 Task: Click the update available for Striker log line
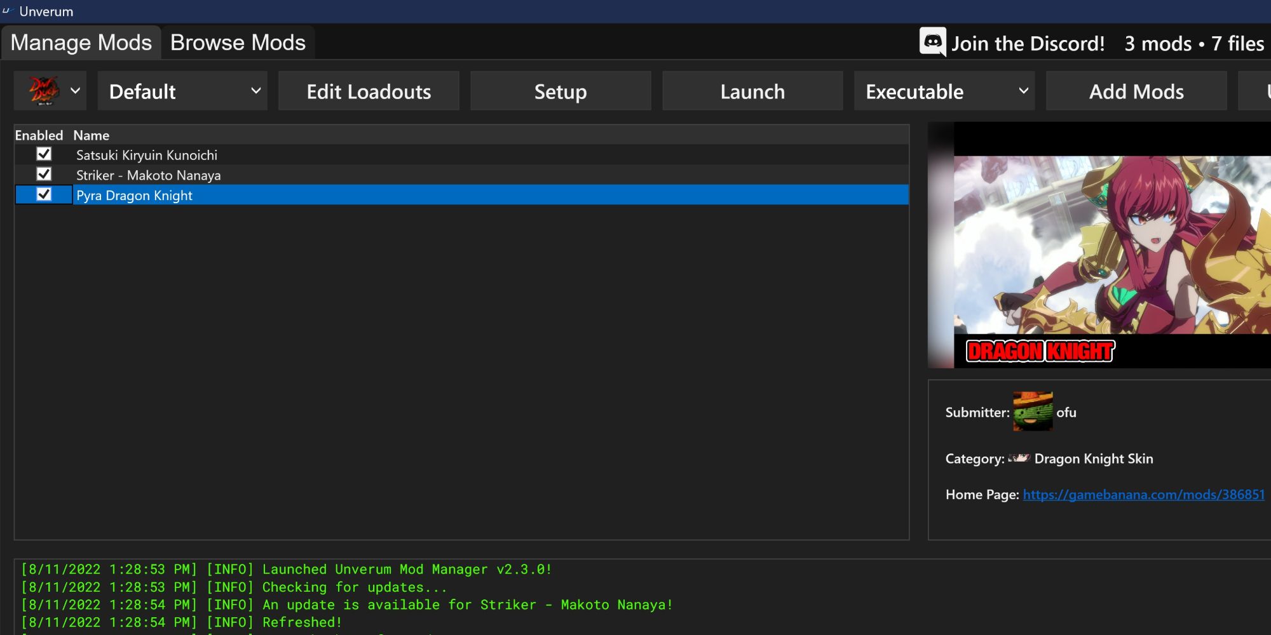tap(346, 605)
